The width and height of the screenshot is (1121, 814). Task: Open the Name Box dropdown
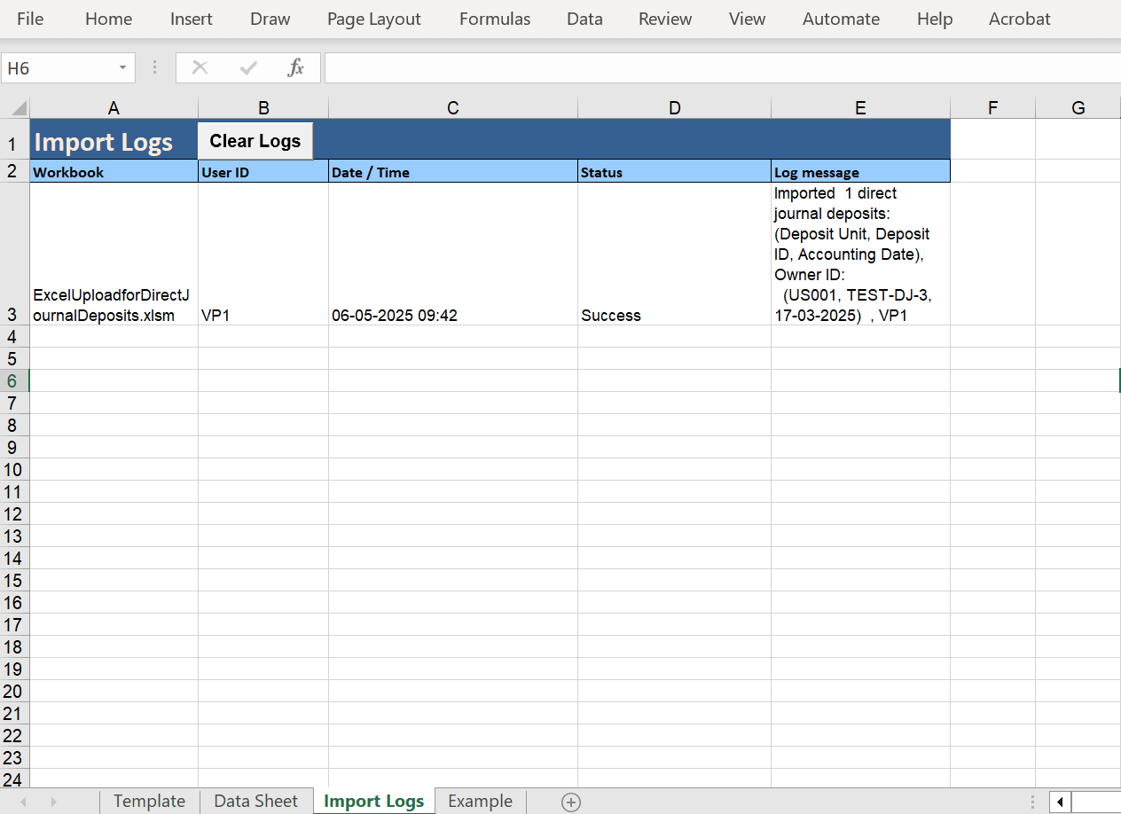tap(122, 67)
